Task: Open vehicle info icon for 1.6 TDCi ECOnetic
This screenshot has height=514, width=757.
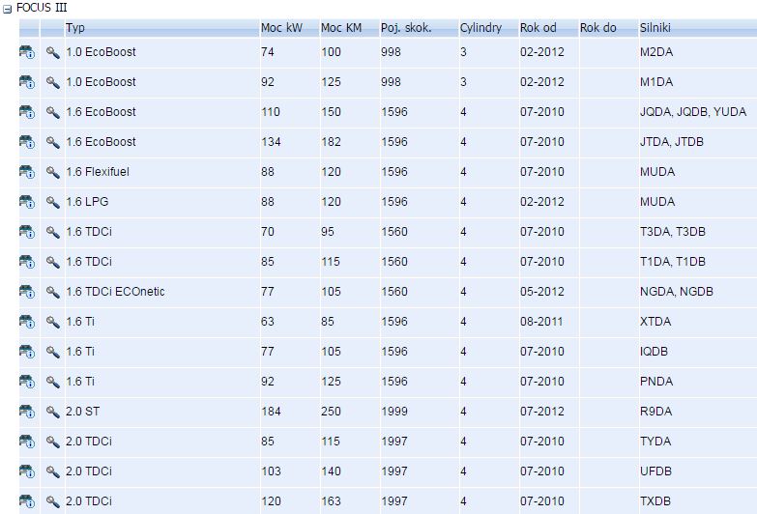Action: pos(27,292)
